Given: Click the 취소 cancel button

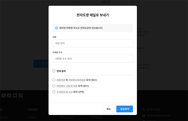Looking at the screenshot, I should [x=108, y=109].
